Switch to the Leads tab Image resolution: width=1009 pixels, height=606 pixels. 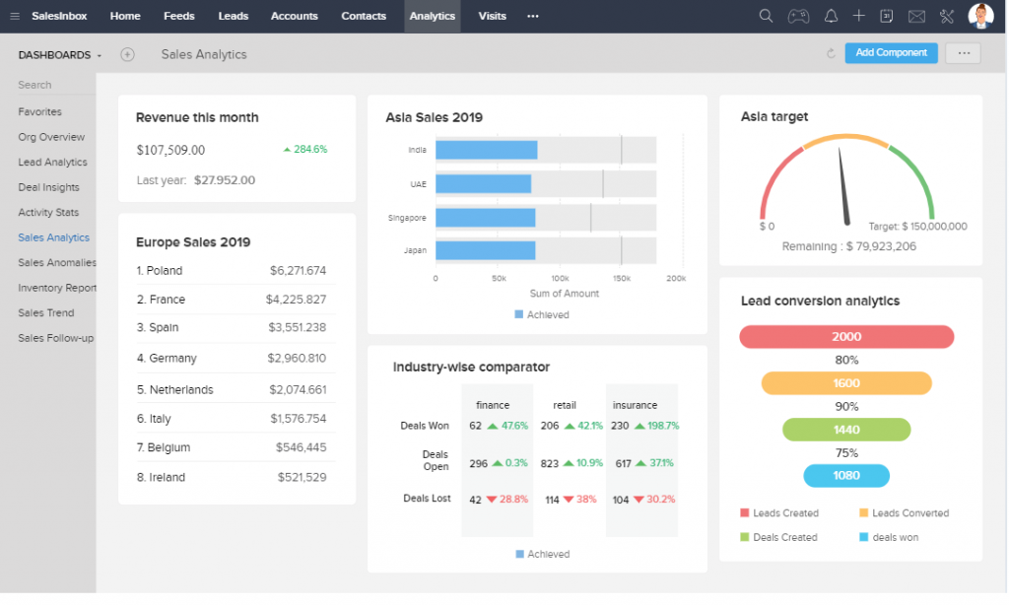click(x=233, y=17)
